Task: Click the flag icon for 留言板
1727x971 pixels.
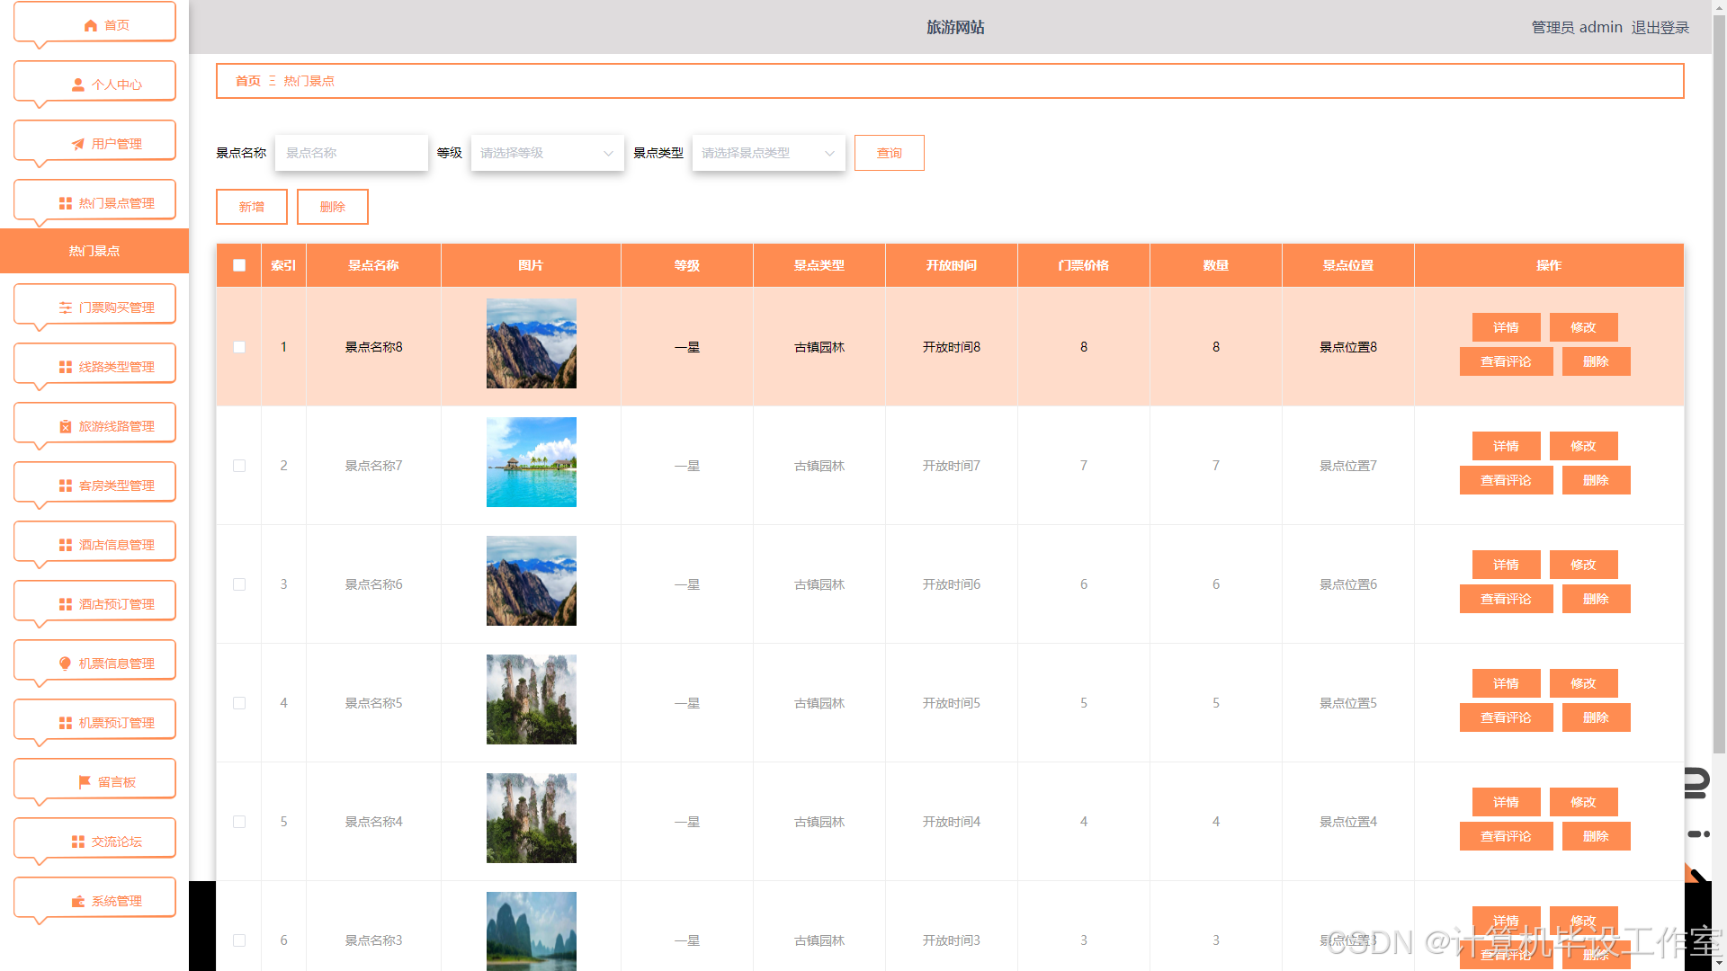Action: [85, 782]
